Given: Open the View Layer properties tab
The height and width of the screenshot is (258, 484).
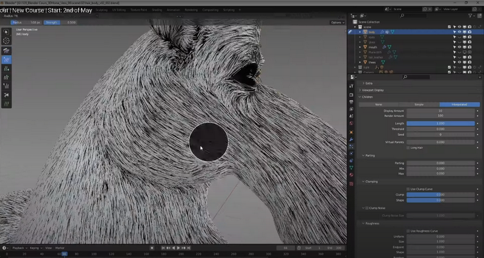Looking at the screenshot, I should [352, 109].
